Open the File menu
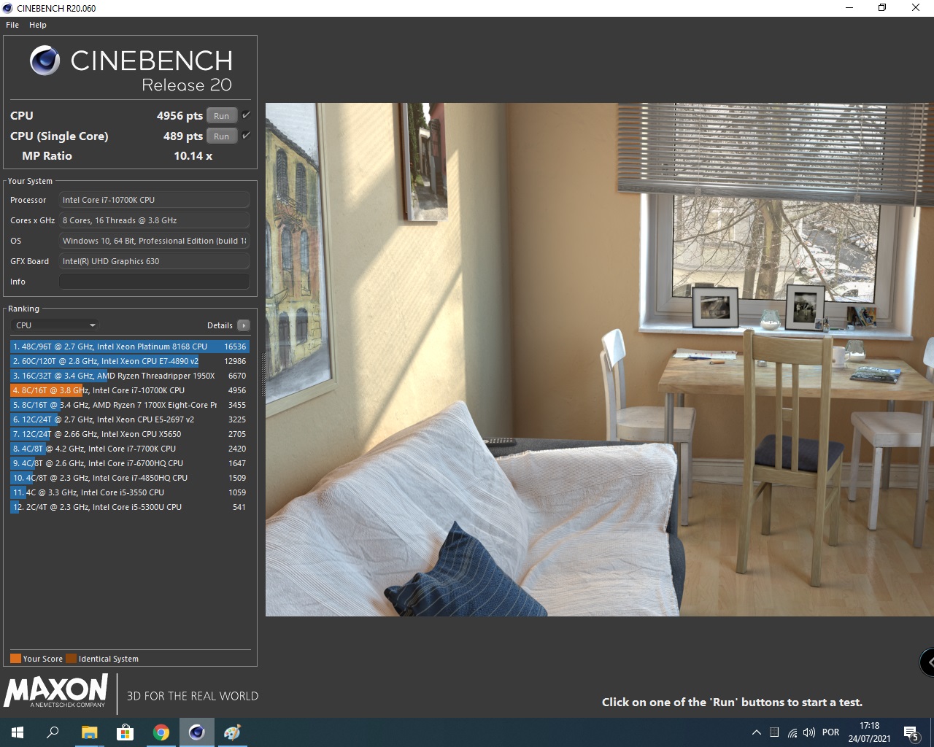The image size is (934, 747). (12, 25)
